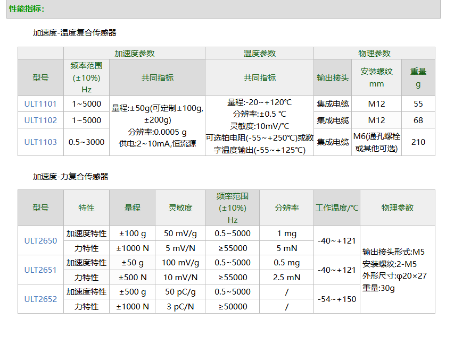Click the 供电:2~10mA,恒流源 text
This screenshot has height=337, width=454.
pos(157,144)
